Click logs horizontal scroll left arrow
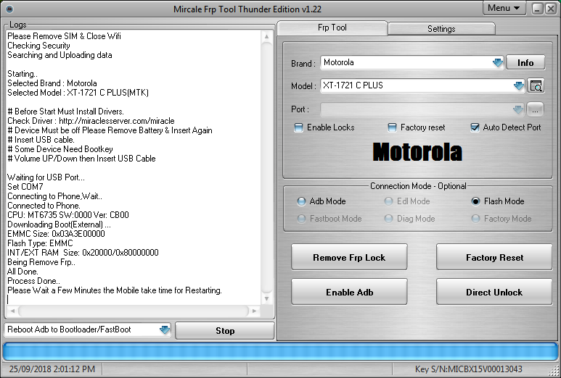Viewport: 561px width, 378px height. (x=12, y=311)
